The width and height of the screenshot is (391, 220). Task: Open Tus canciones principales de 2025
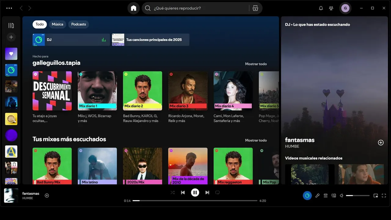pyautogui.click(x=151, y=40)
